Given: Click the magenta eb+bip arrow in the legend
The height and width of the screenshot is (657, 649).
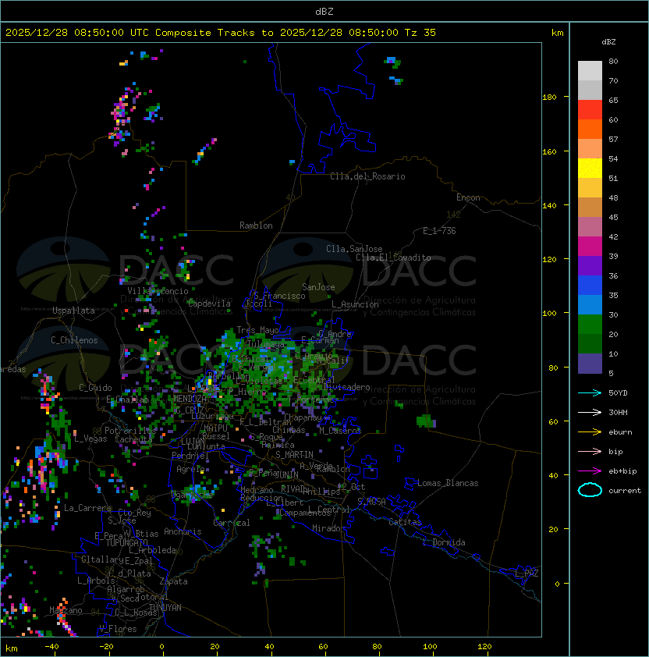Looking at the screenshot, I should [590, 471].
